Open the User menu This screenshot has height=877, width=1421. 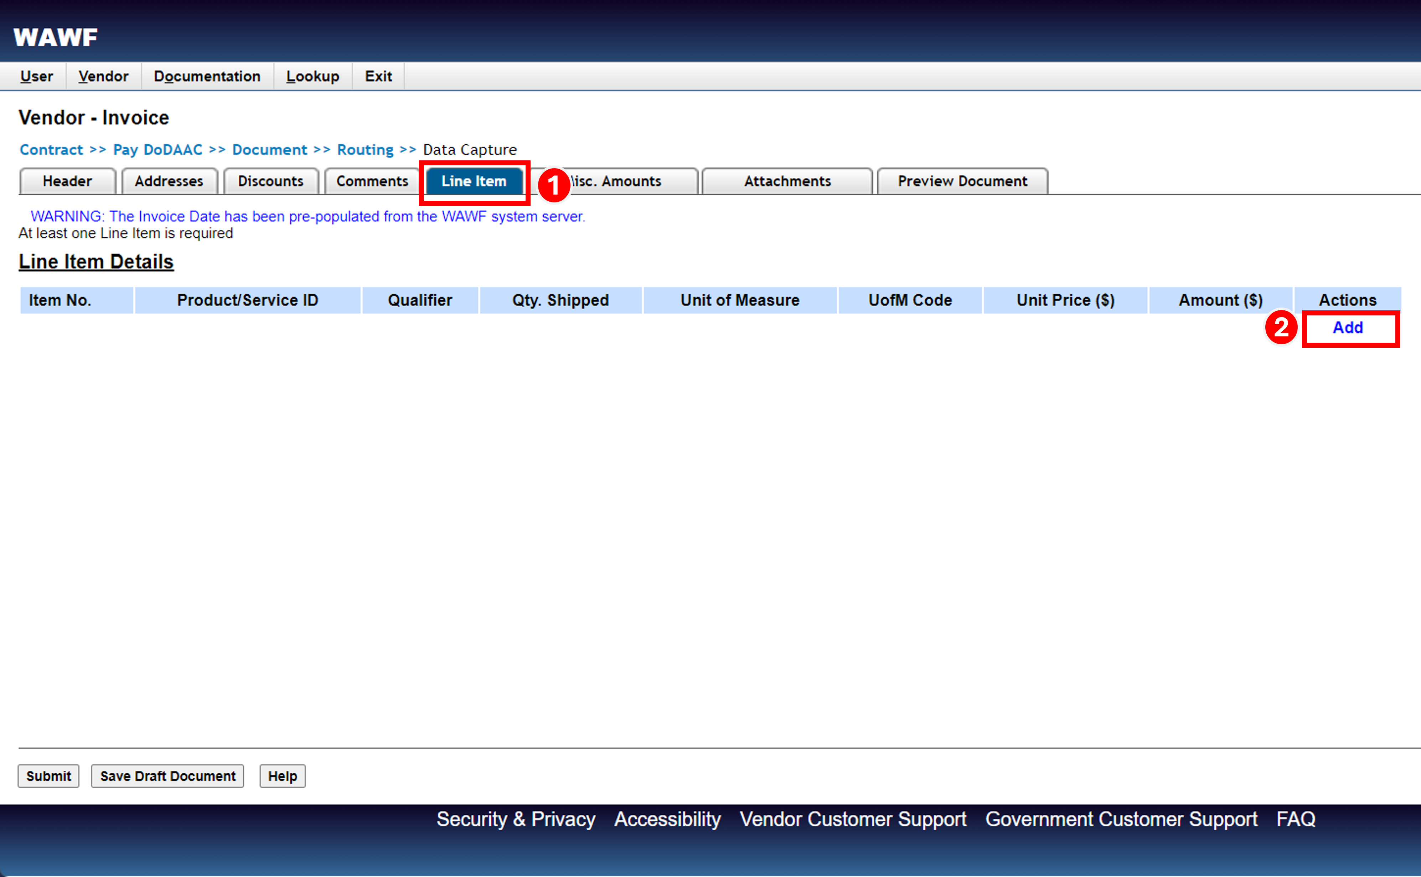[x=36, y=76]
